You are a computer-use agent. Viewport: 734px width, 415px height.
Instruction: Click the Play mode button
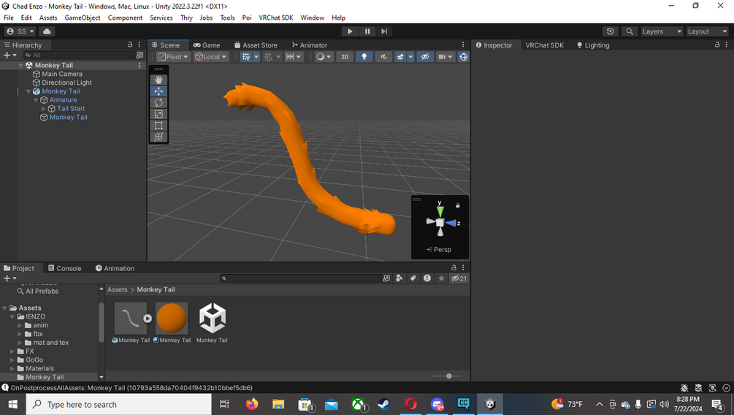[x=350, y=31]
